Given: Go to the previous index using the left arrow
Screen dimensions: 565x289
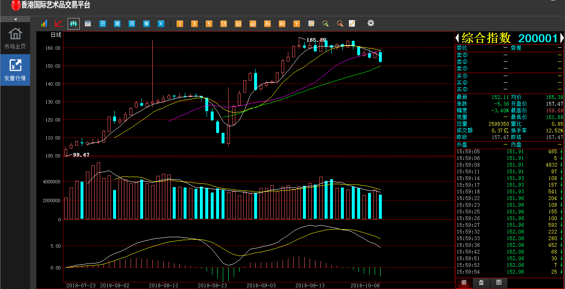Looking at the screenshot, I should click(x=457, y=38).
